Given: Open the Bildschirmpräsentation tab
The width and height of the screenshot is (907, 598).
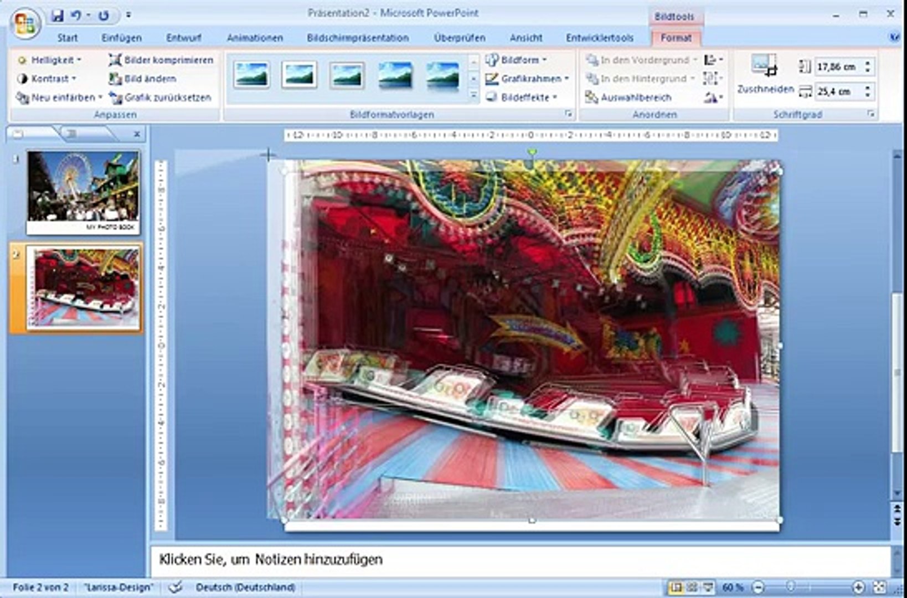Looking at the screenshot, I should pyautogui.click(x=358, y=38).
